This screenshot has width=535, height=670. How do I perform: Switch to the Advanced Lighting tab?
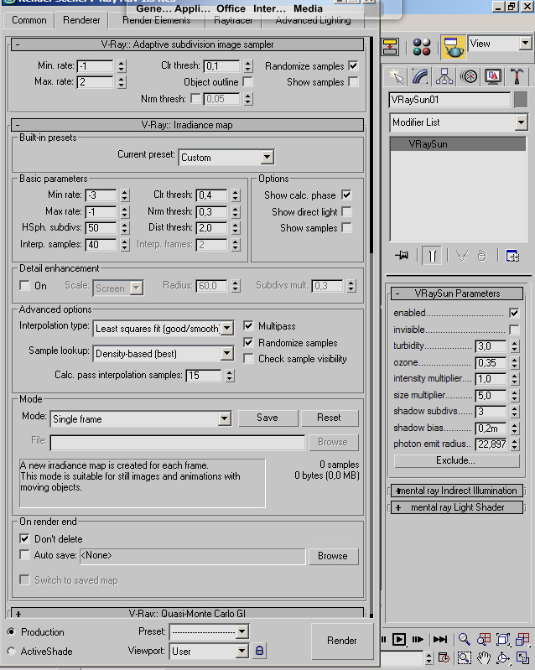coord(313,20)
